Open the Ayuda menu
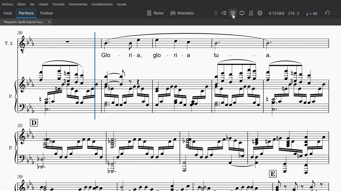 tap(121, 4)
